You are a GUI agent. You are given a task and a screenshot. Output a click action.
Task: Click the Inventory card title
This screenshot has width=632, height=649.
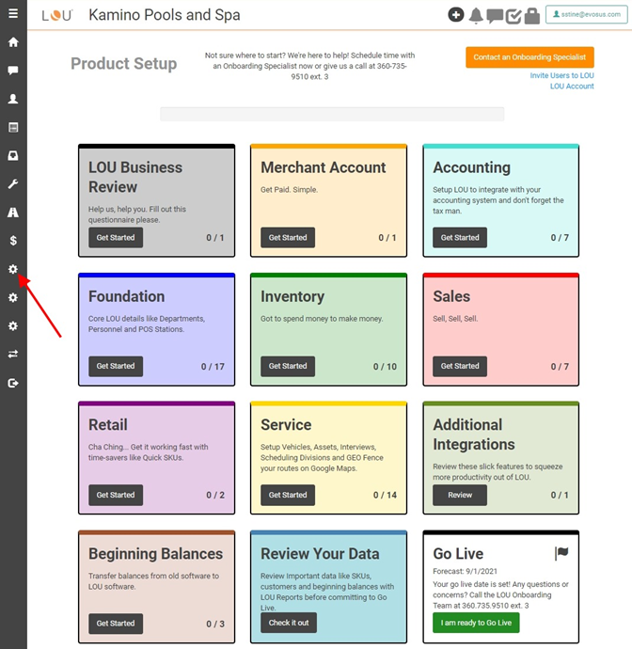[x=292, y=297]
